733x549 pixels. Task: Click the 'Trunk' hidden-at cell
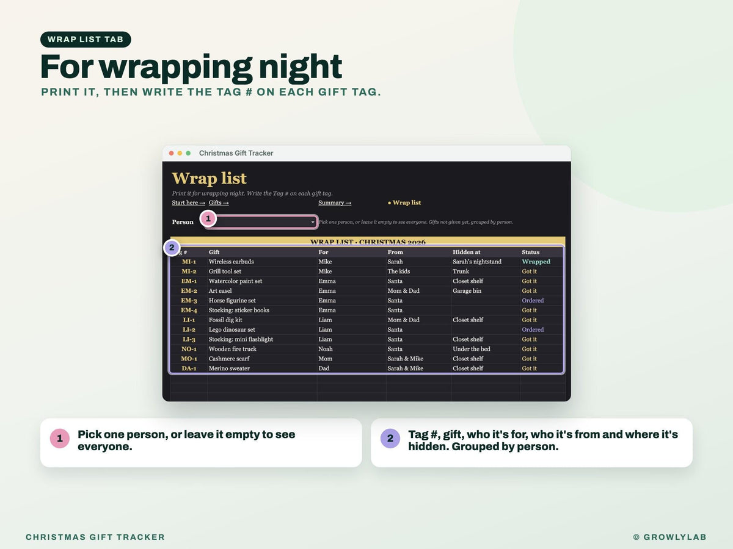click(x=461, y=271)
